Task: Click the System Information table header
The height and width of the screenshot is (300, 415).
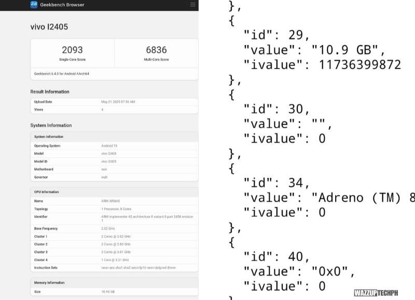Action: tap(49, 137)
